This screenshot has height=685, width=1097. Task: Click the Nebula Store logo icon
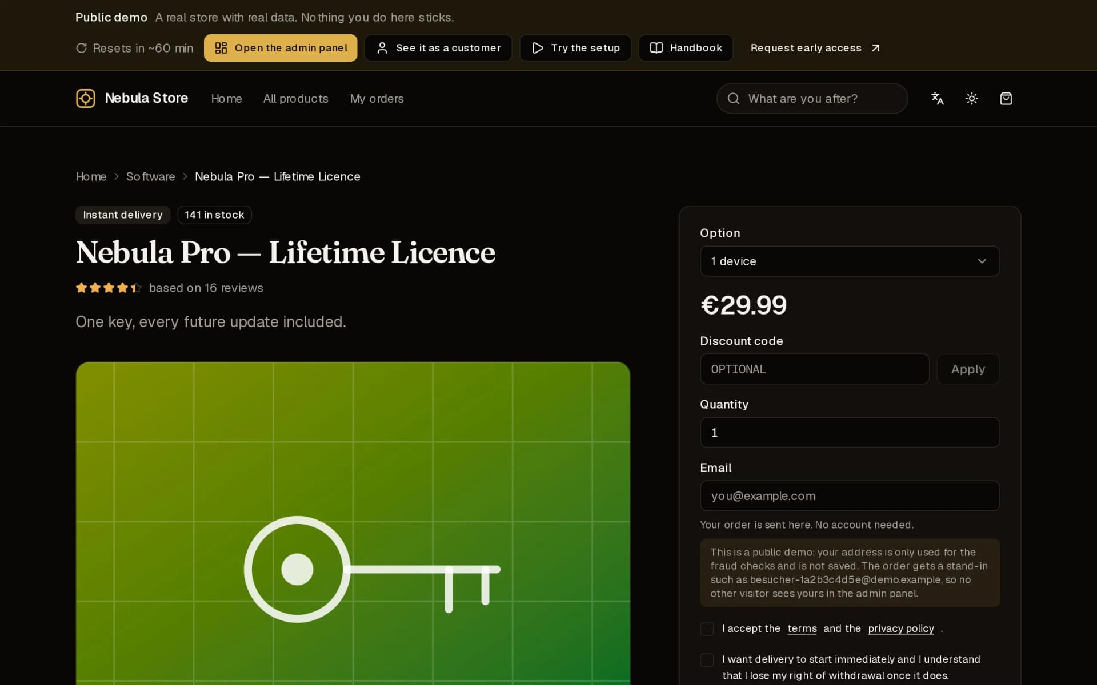pyautogui.click(x=86, y=98)
